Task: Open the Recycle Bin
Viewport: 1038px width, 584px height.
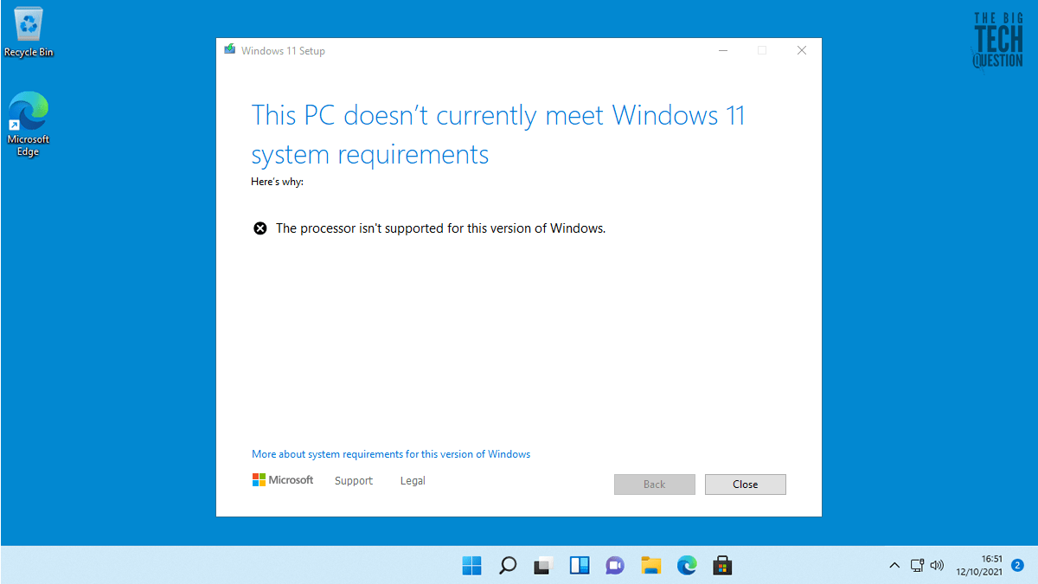Action: coord(28,26)
